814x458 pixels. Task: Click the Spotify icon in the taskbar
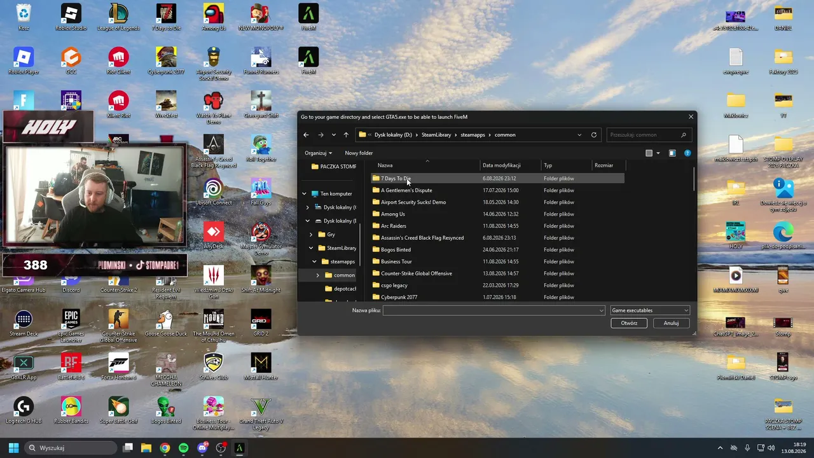pos(184,448)
